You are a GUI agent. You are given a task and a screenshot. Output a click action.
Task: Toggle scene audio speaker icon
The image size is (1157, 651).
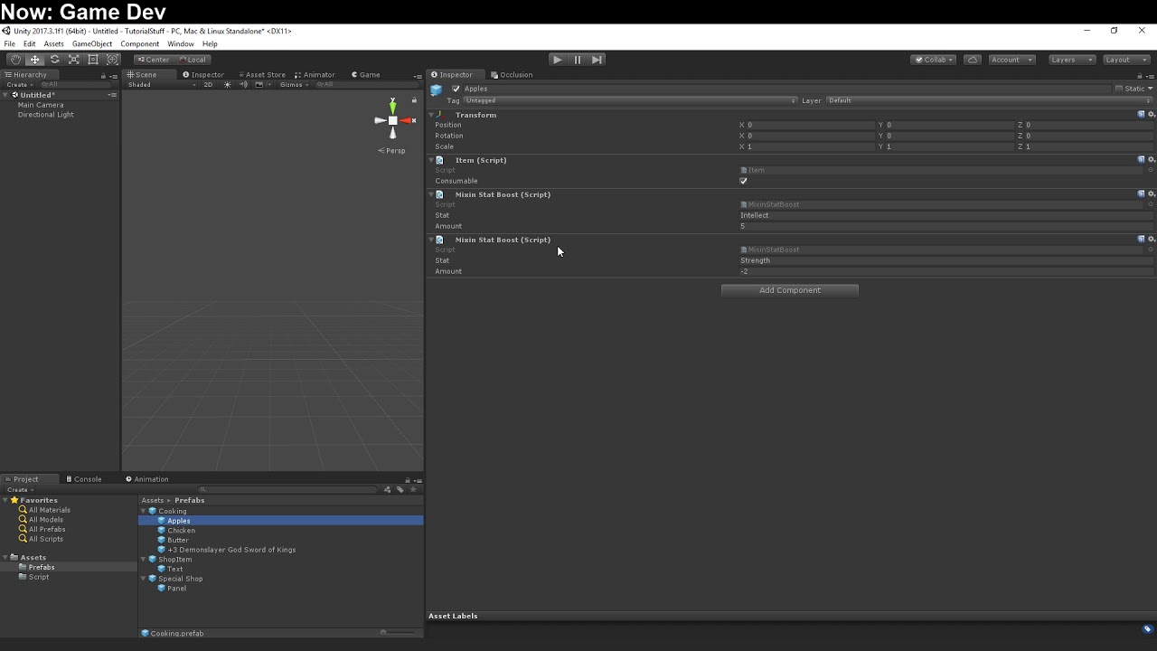click(243, 85)
